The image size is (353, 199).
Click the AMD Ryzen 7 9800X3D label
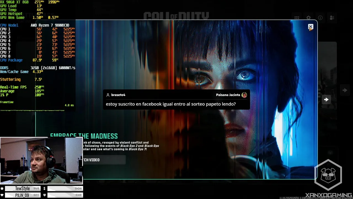click(x=50, y=25)
